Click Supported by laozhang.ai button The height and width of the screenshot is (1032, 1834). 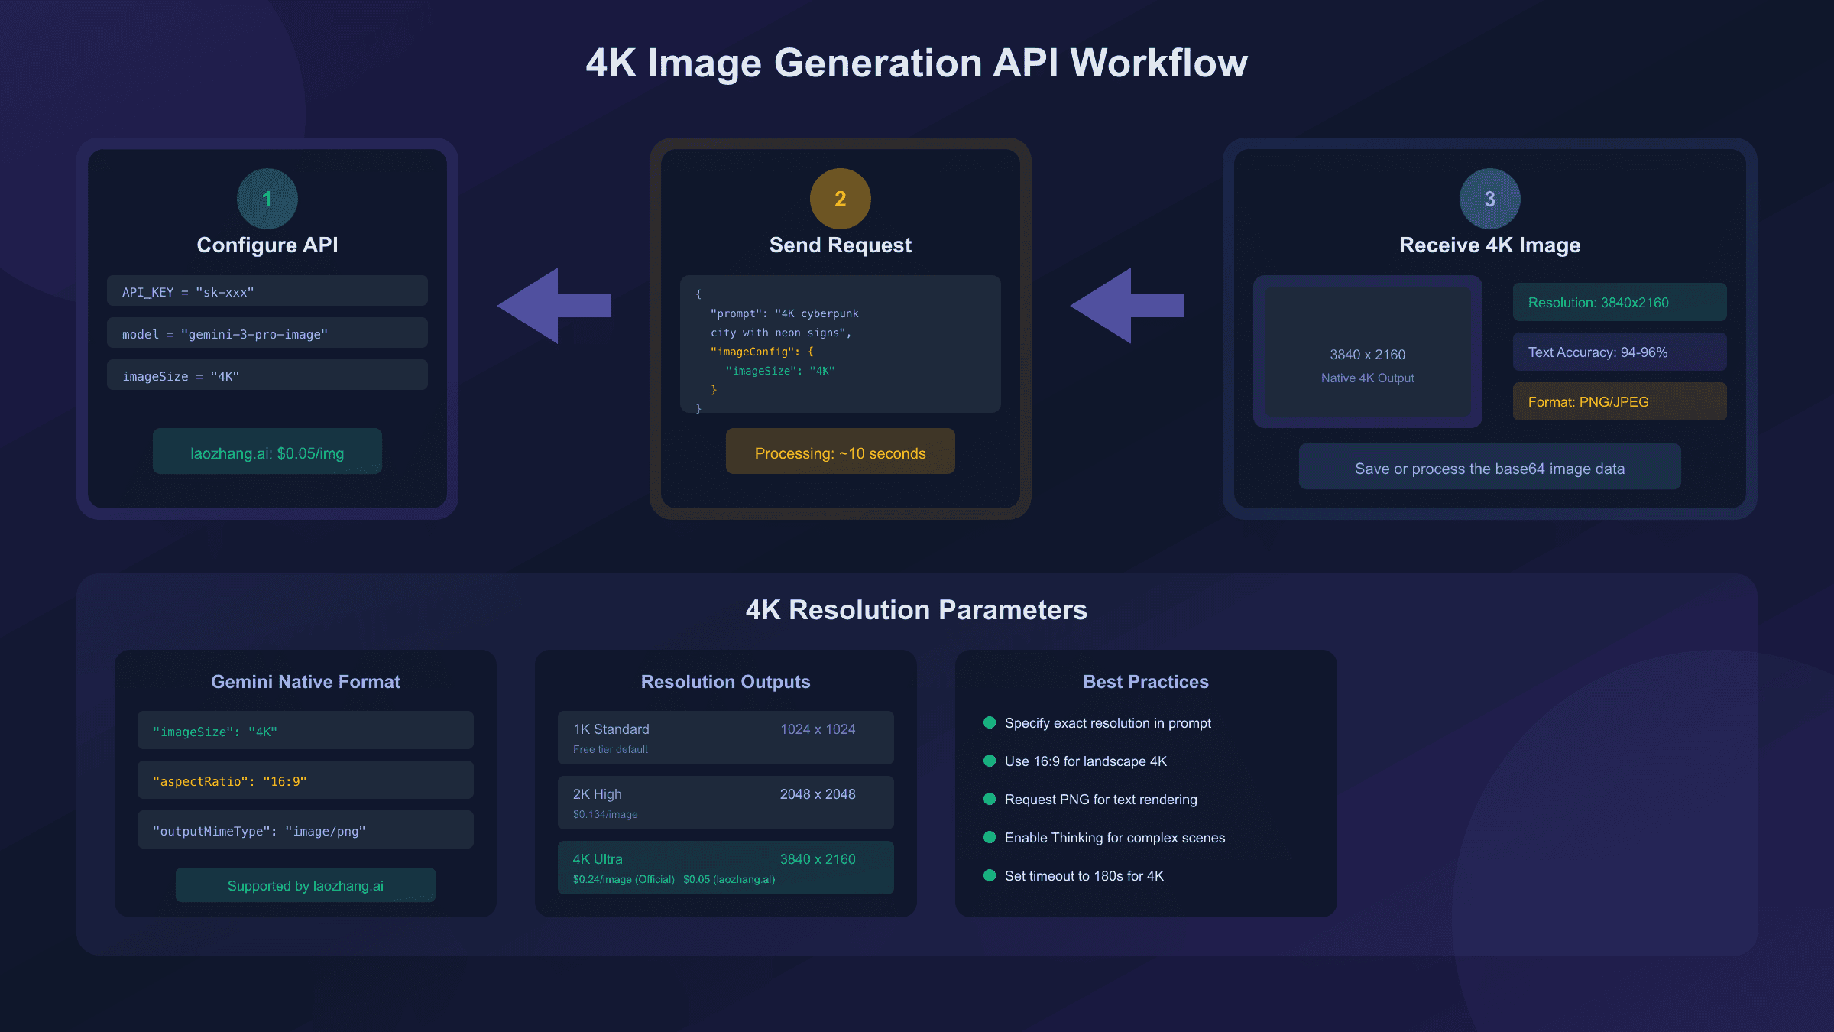(x=305, y=885)
